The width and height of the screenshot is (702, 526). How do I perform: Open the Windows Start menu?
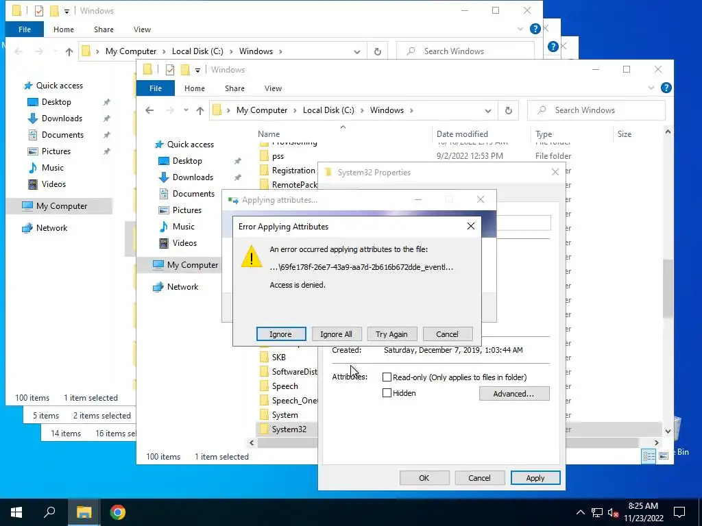[16, 512]
